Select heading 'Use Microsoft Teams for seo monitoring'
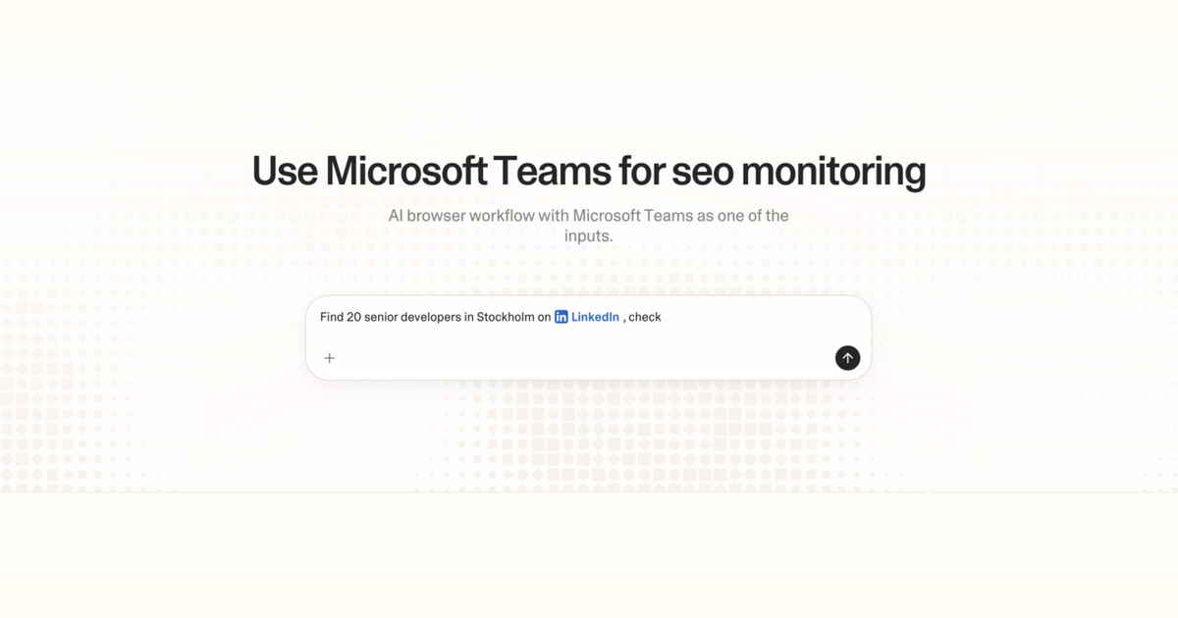Image resolution: width=1178 pixels, height=618 pixels. pyautogui.click(x=589, y=171)
